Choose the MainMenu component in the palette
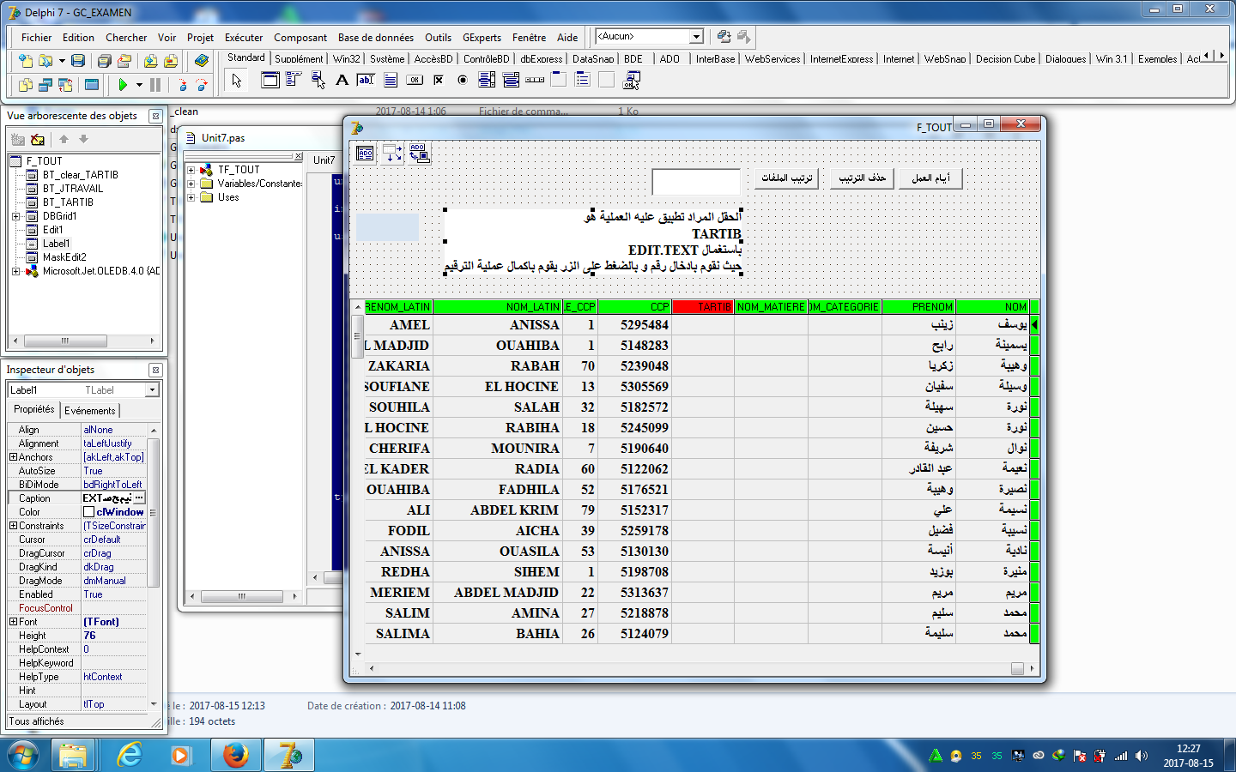 pos(294,81)
